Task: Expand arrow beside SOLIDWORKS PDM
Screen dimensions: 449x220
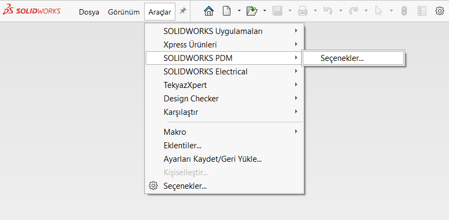Action: (296, 58)
